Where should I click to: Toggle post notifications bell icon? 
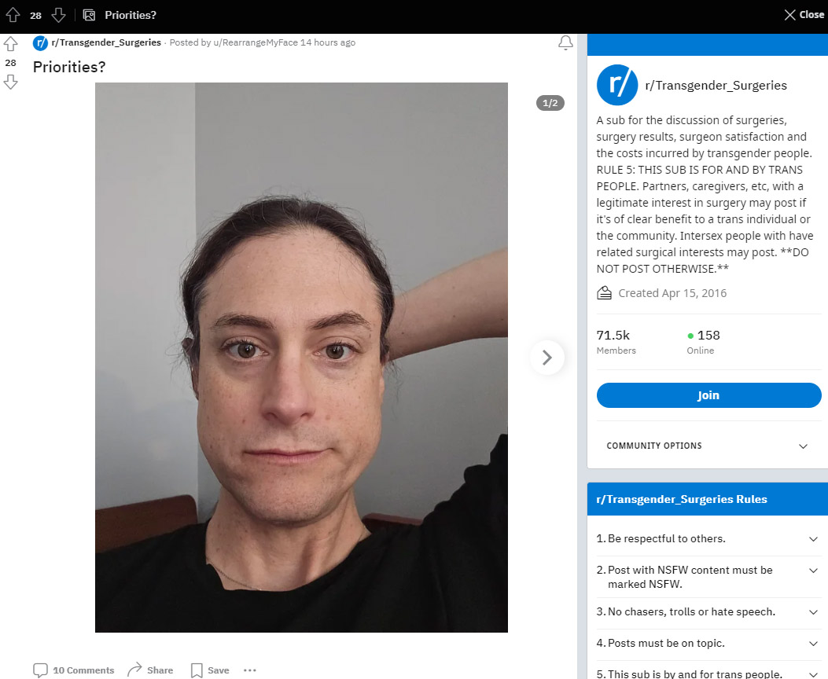coord(565,42)
